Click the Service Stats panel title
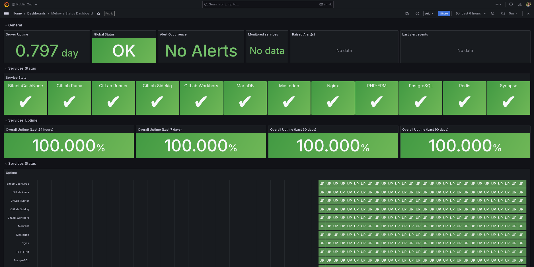 coord(16,78)
